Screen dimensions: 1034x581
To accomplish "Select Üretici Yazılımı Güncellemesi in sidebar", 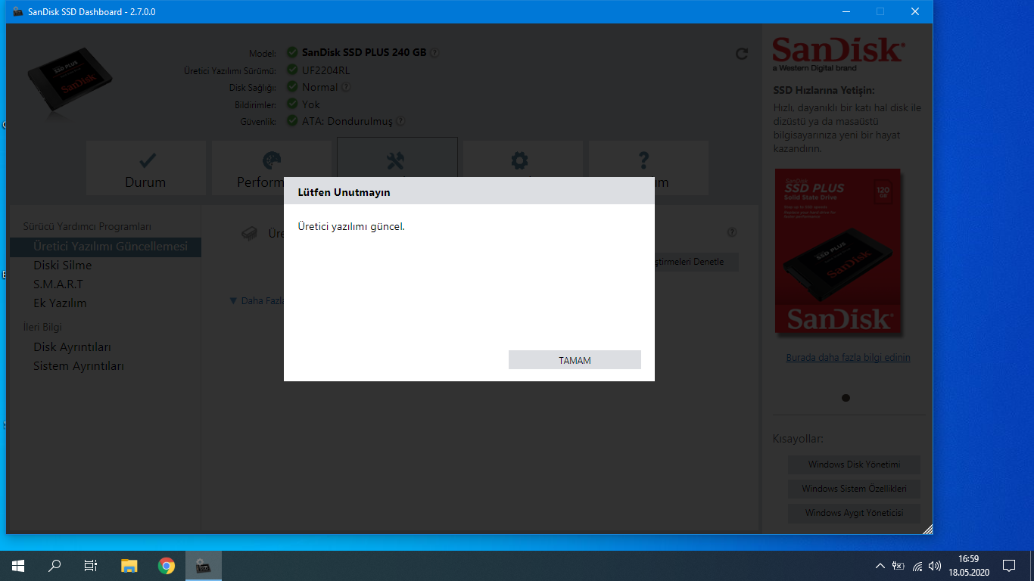I will pyautogui.click(x=105, y=247).
